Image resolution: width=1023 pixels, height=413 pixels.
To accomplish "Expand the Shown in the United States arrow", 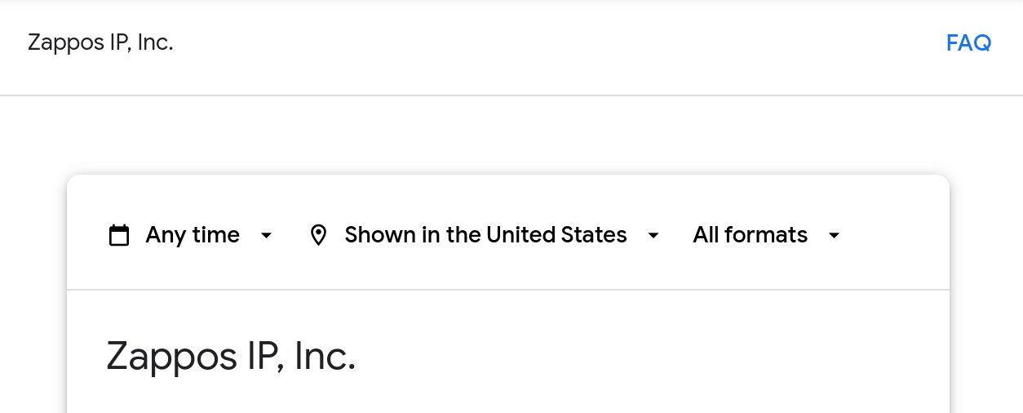I will point(653,236).
